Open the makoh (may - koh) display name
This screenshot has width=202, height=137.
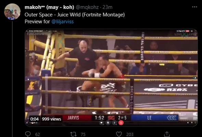click(x=49, y=7)
